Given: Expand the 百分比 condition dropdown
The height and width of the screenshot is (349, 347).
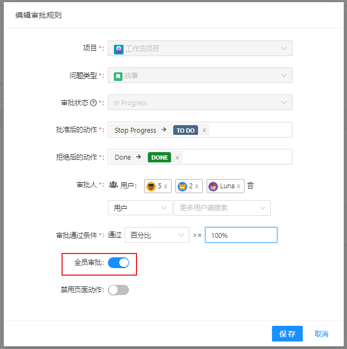Looking at the screenshot, I should click(157, 235).
